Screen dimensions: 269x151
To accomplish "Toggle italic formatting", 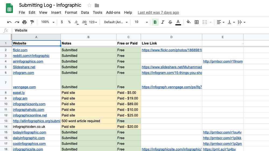I will pyautogui.click(x=163, y=22).
